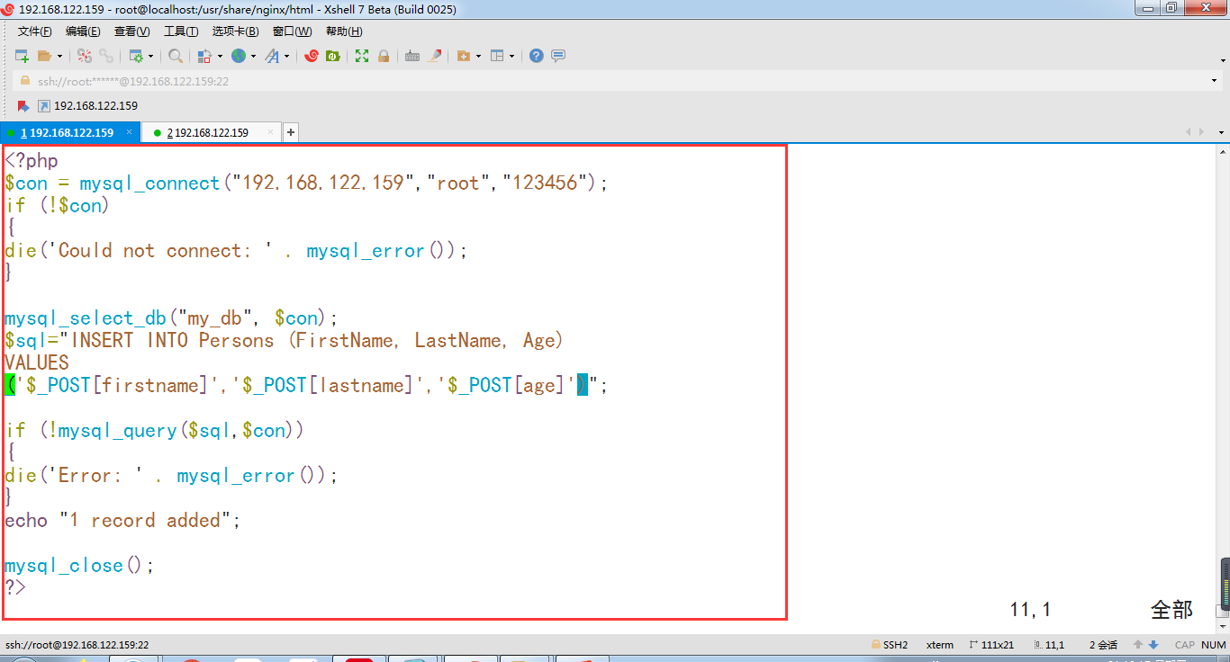The height and width of the screenshot is (662, 1230).
Task: Click the status bar up arrow
Action: click(1138, 645)
